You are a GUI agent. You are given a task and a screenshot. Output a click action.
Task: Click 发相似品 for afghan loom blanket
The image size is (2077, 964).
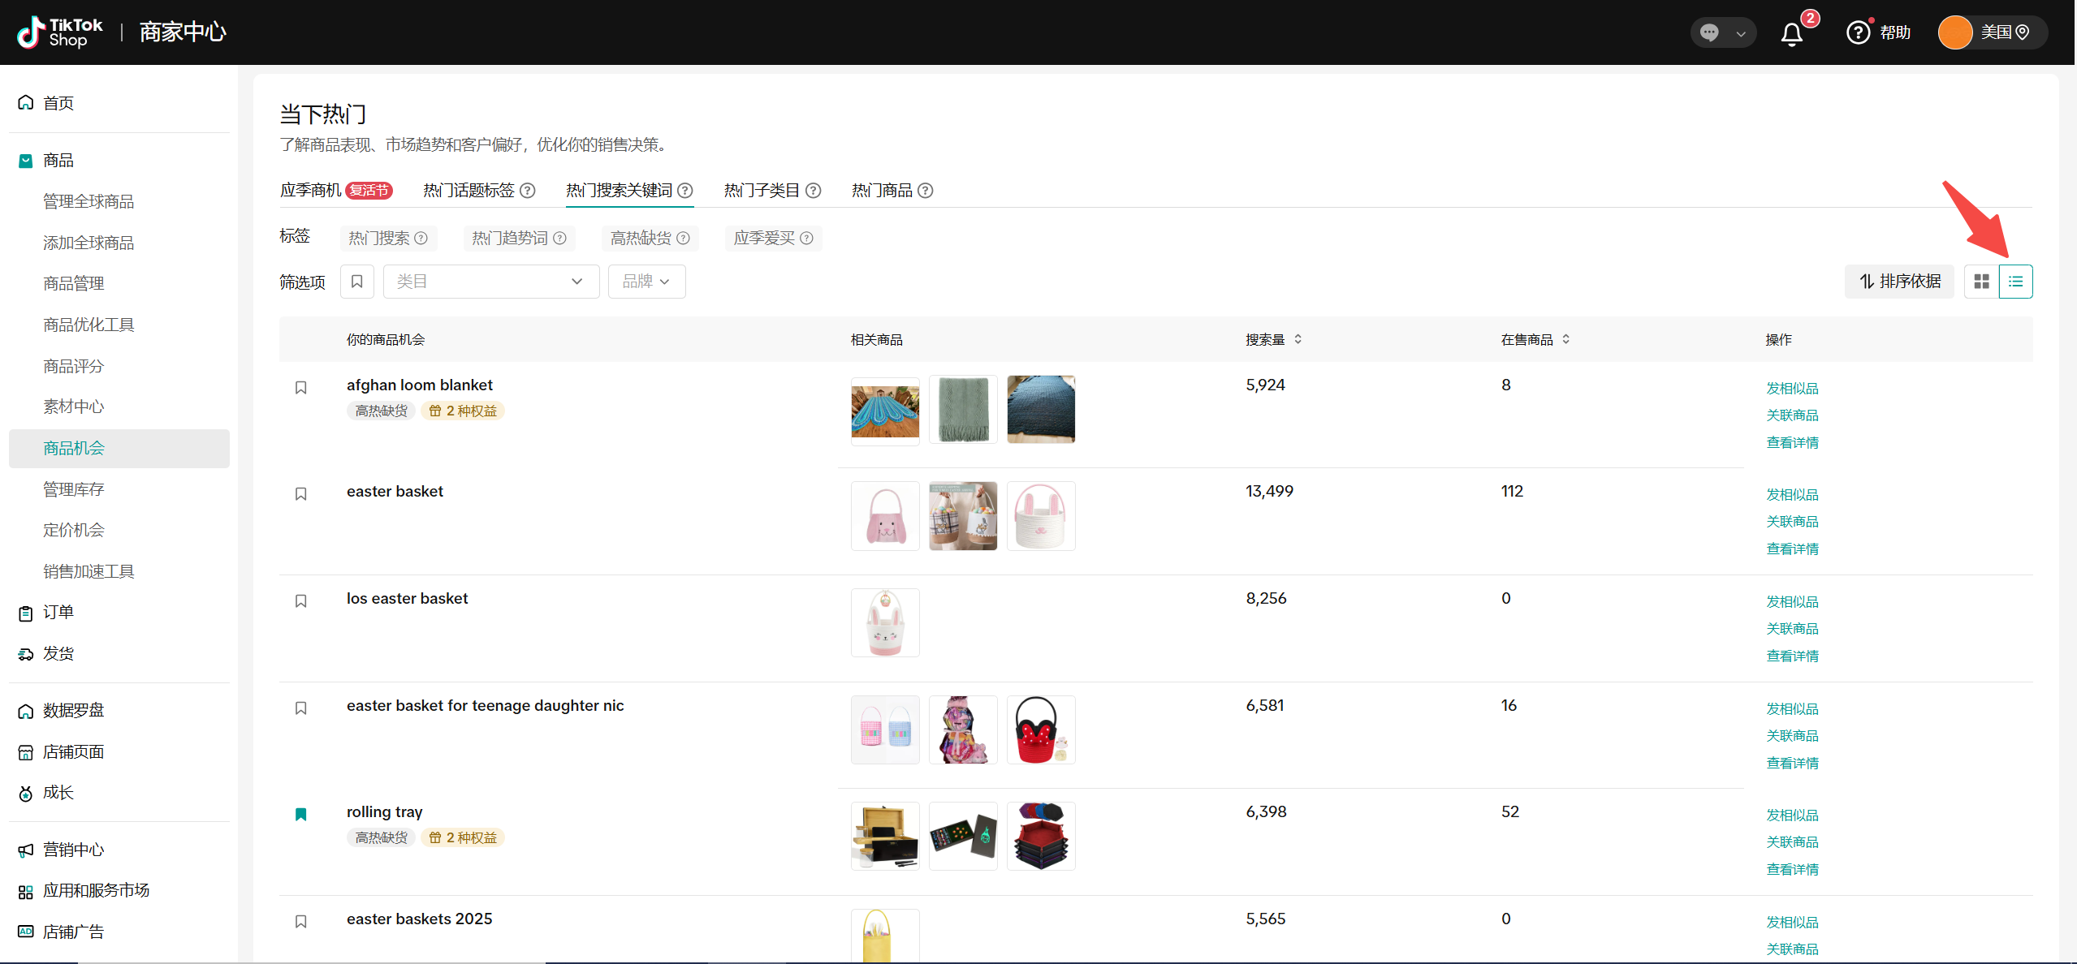point(1792,389)
